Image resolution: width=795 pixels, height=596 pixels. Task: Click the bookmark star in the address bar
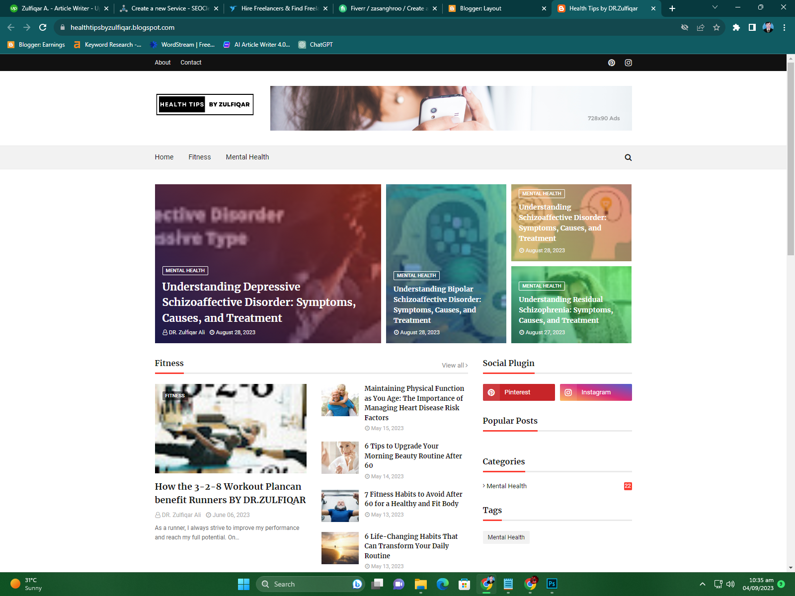pos(716,27)
